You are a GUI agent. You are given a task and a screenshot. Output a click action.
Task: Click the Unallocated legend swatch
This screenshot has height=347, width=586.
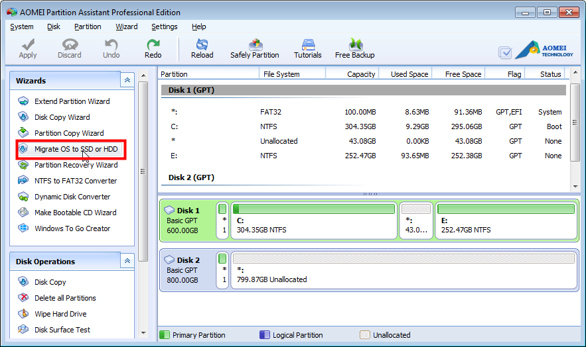click(x=365, y=334)
